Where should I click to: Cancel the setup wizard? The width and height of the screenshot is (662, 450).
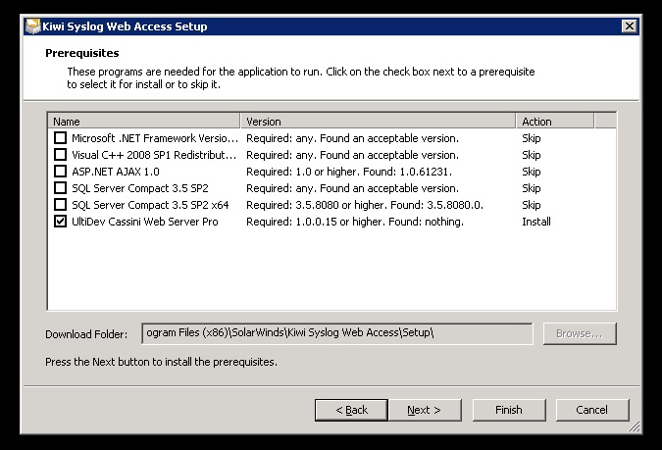click(592, 410)
